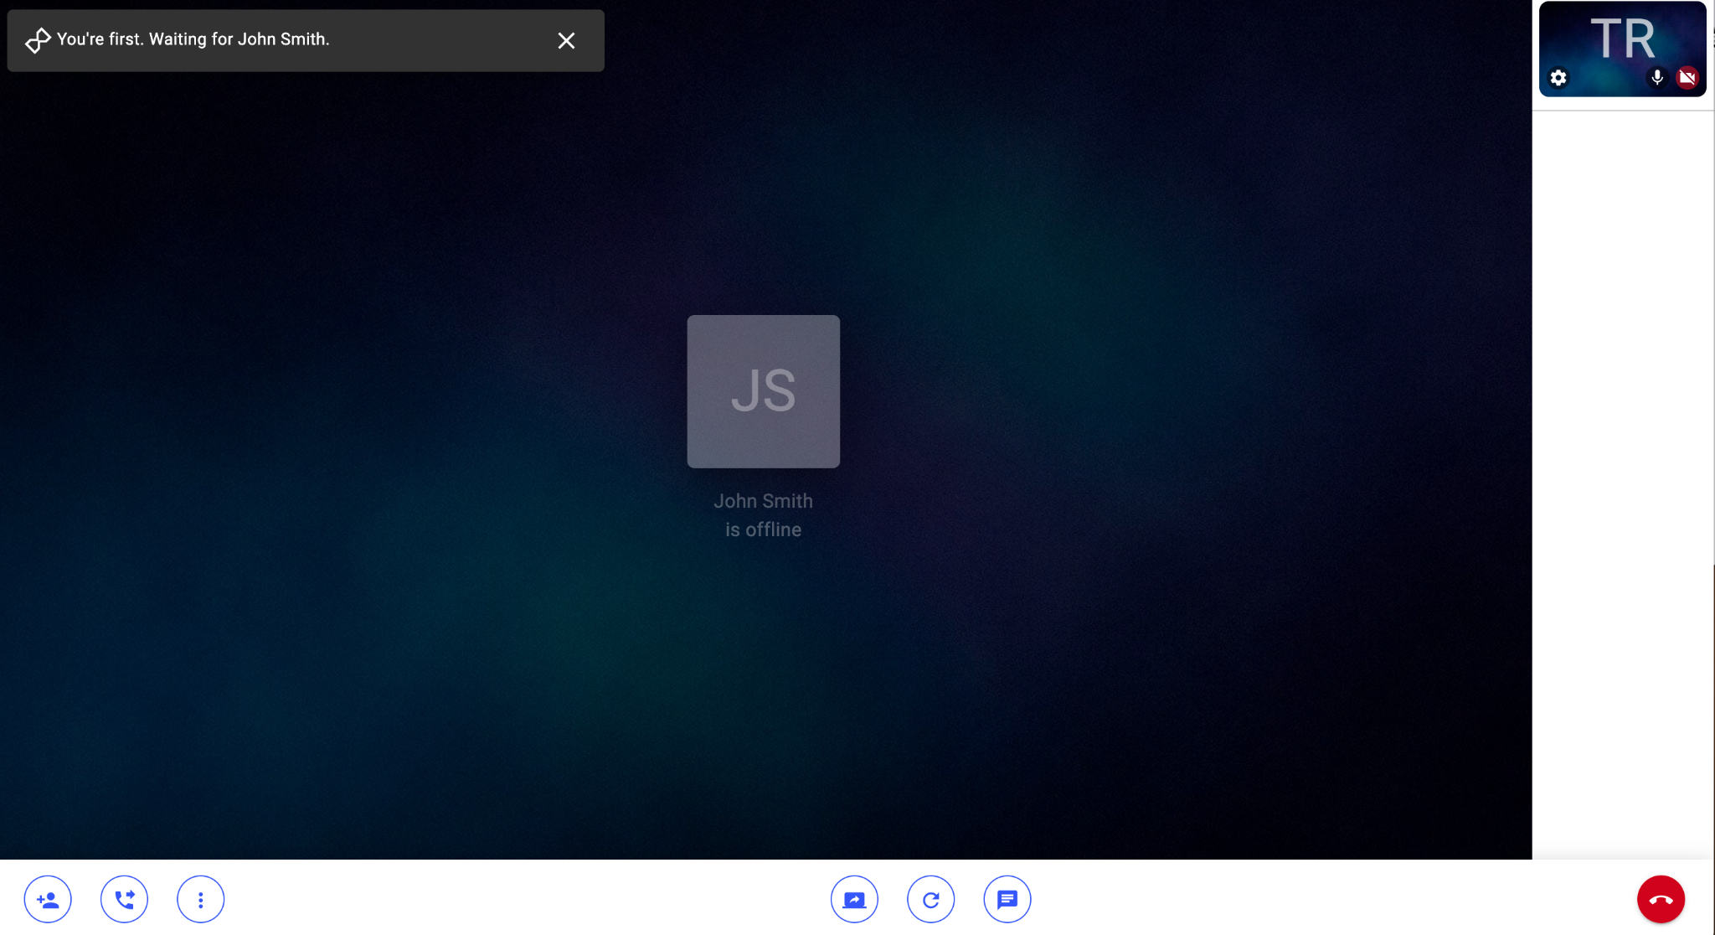Open the call transfer phone icon
This screenshot has width=1715, height=935.
point(124,900)
